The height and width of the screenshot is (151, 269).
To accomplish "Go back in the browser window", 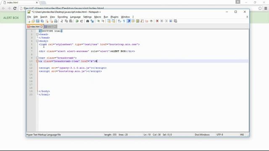I will [3, 8].
